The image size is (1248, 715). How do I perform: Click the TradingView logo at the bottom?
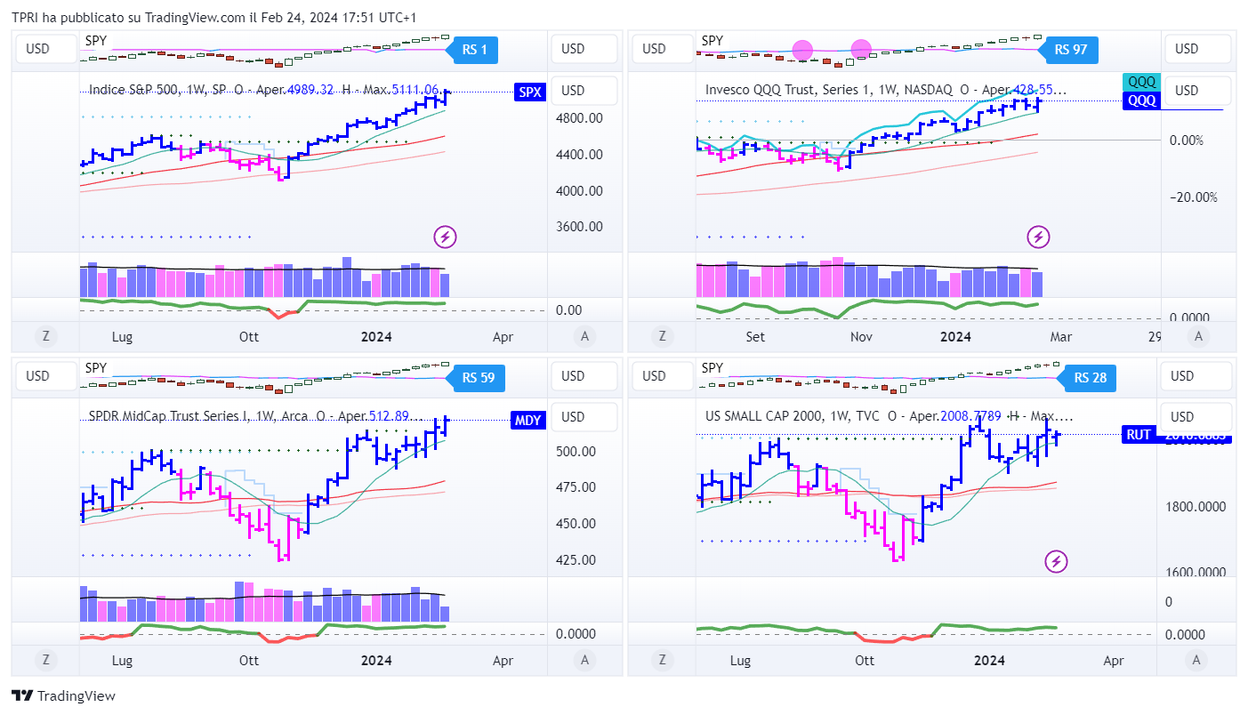coord(63,696)
